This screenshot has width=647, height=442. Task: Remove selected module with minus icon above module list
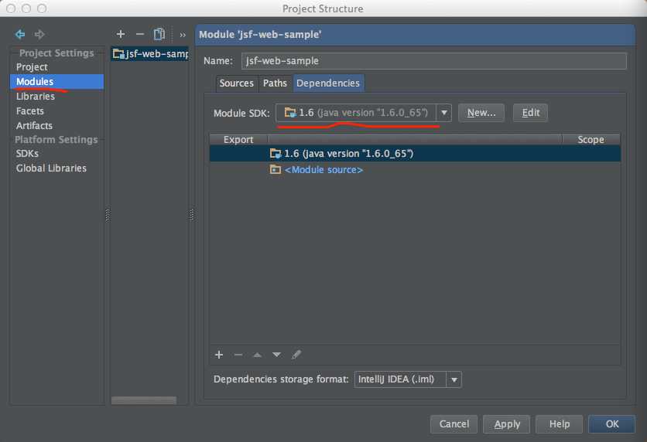click(x=140, y=34)
